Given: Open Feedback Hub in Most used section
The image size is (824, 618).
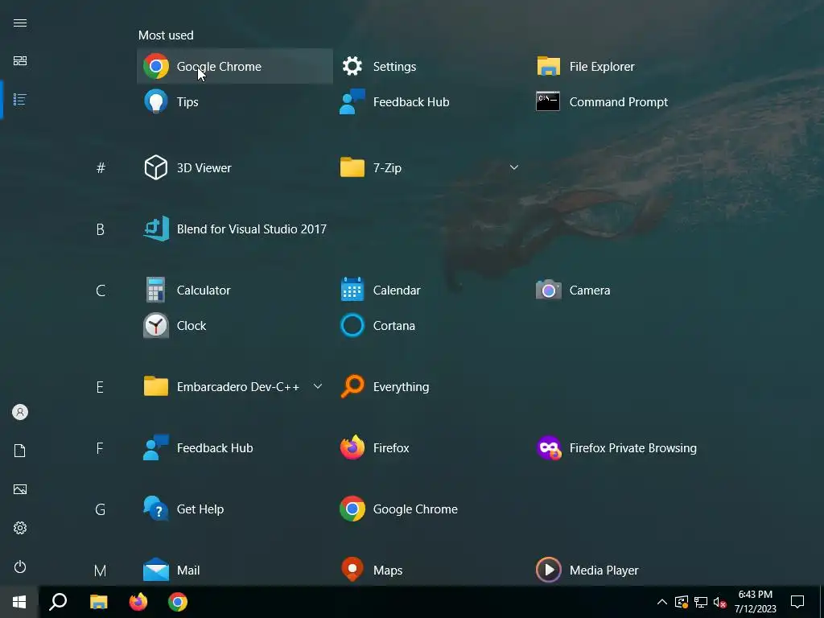Looking at the screenshot, I should pos(431,102).
